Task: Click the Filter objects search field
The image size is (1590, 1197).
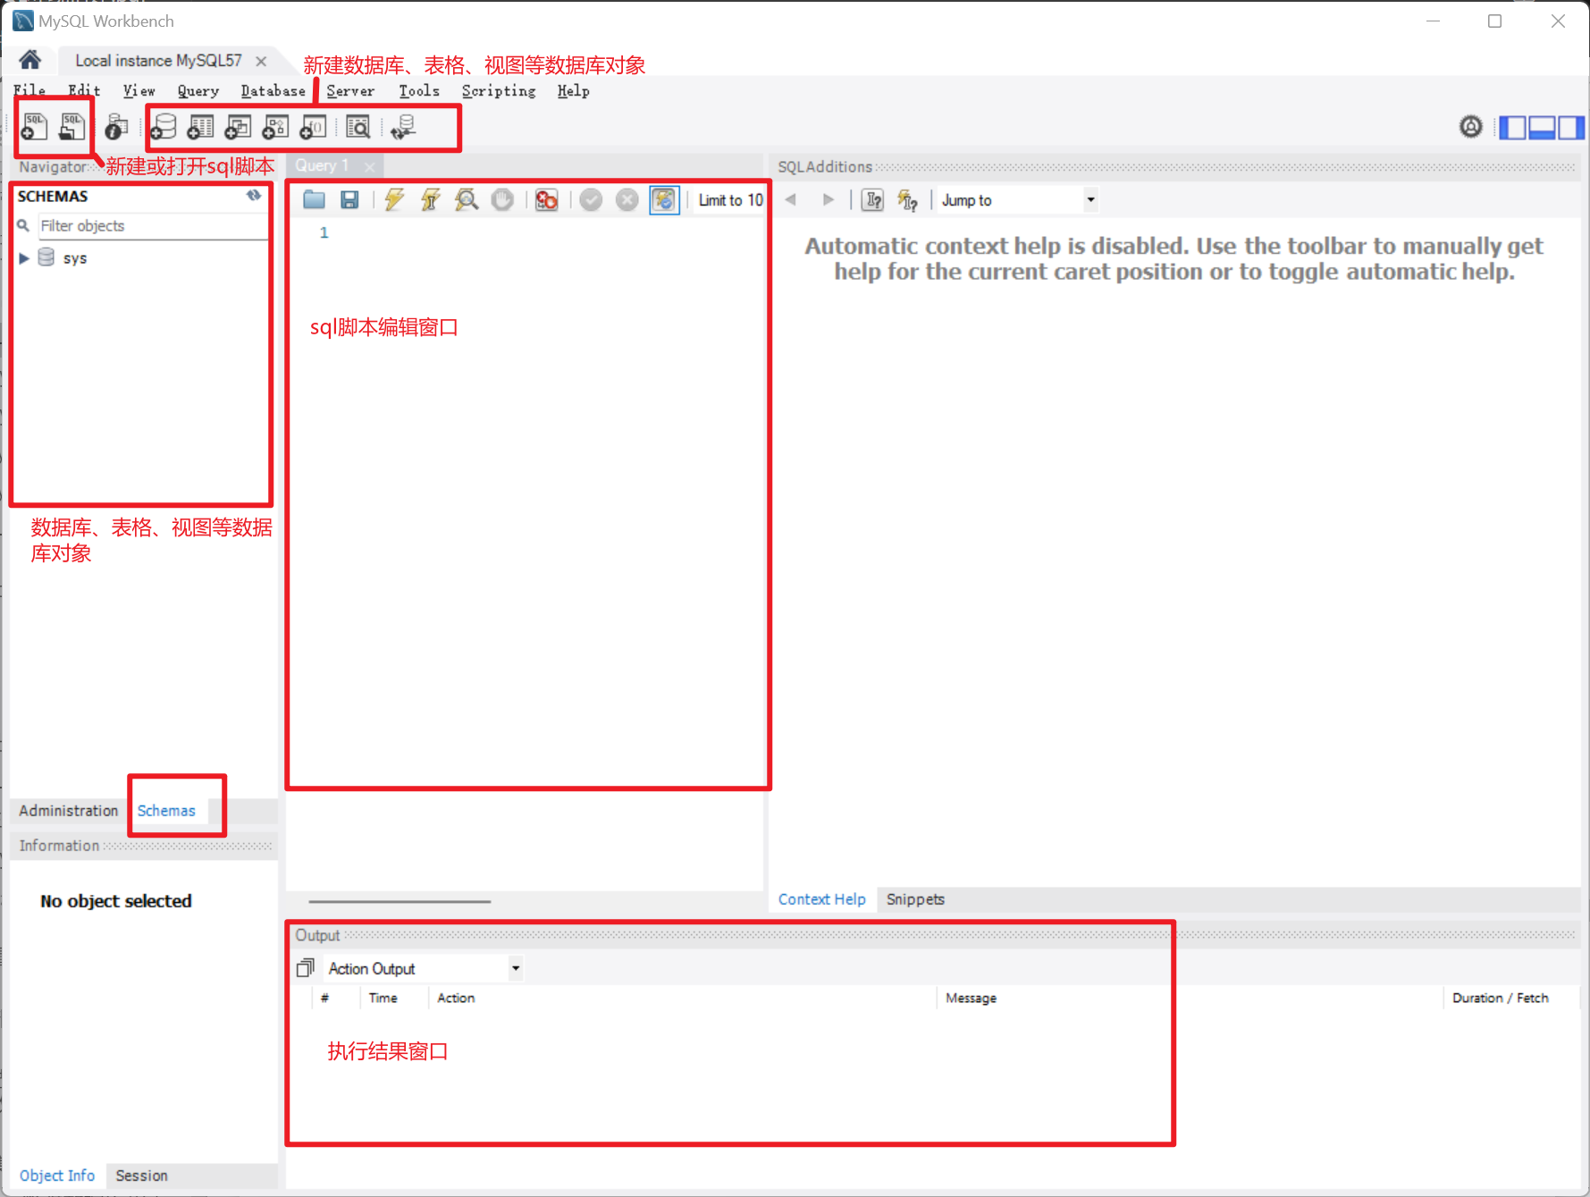Action: click(x=152, y=226)
